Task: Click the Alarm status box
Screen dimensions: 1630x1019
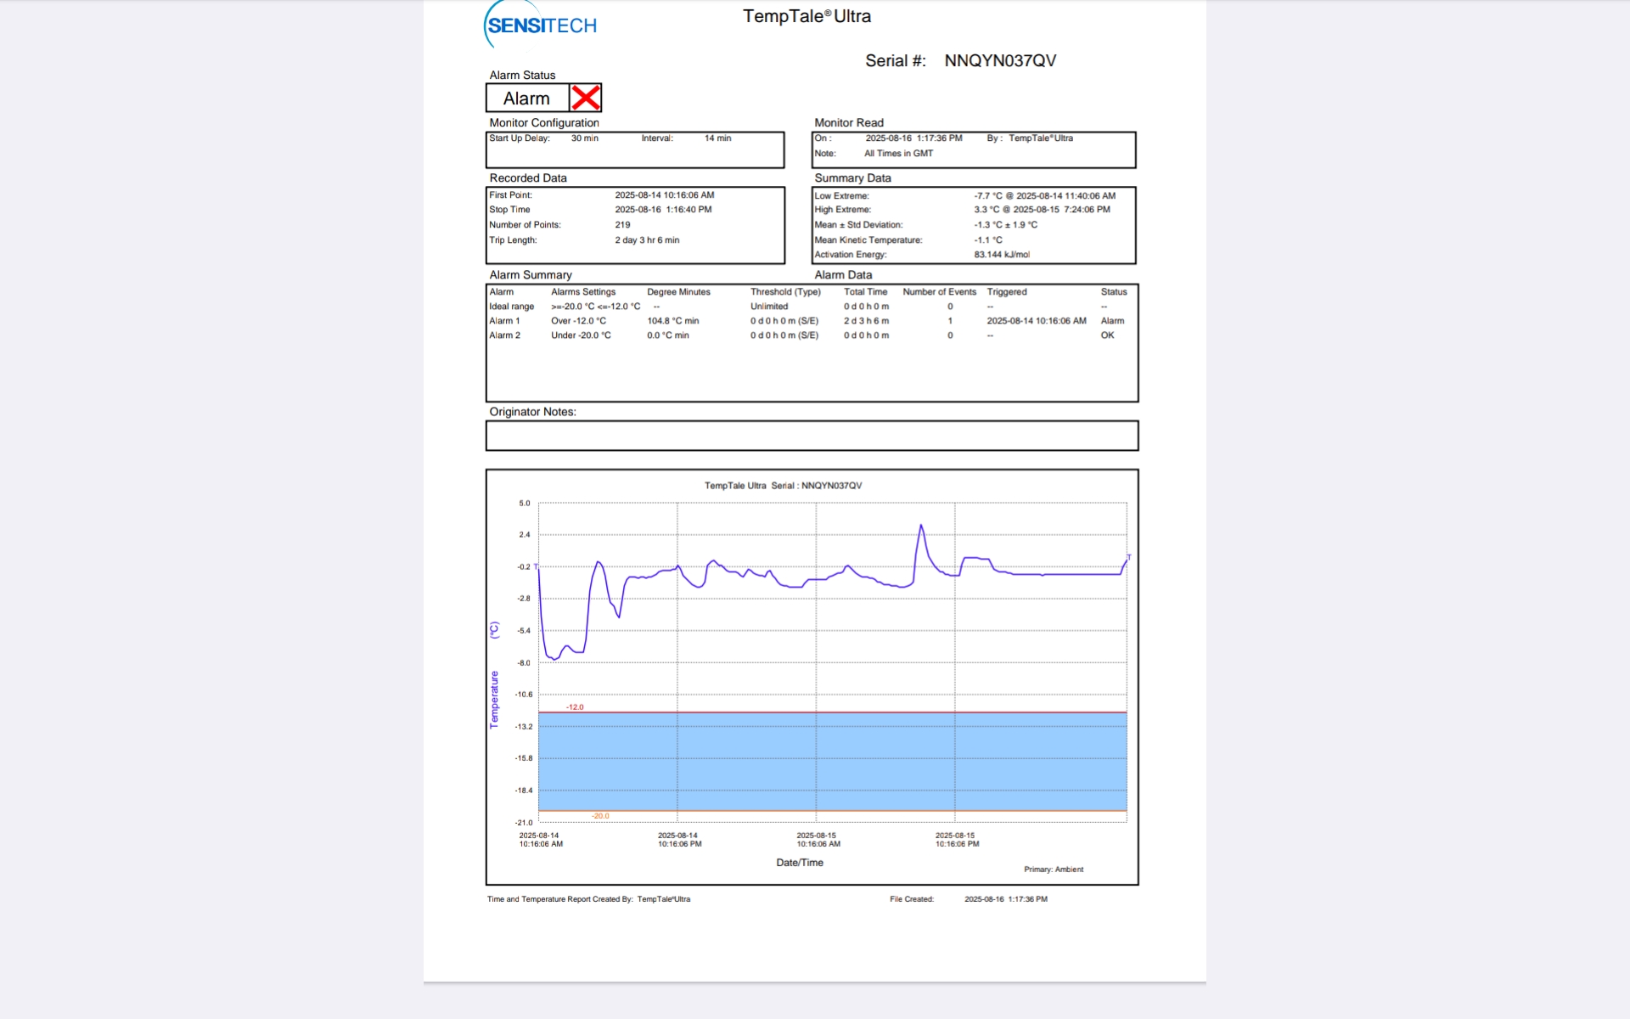Action: click(x=527, y=99)
